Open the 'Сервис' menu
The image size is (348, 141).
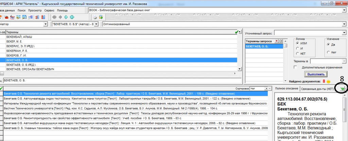(x=49, y=10)
